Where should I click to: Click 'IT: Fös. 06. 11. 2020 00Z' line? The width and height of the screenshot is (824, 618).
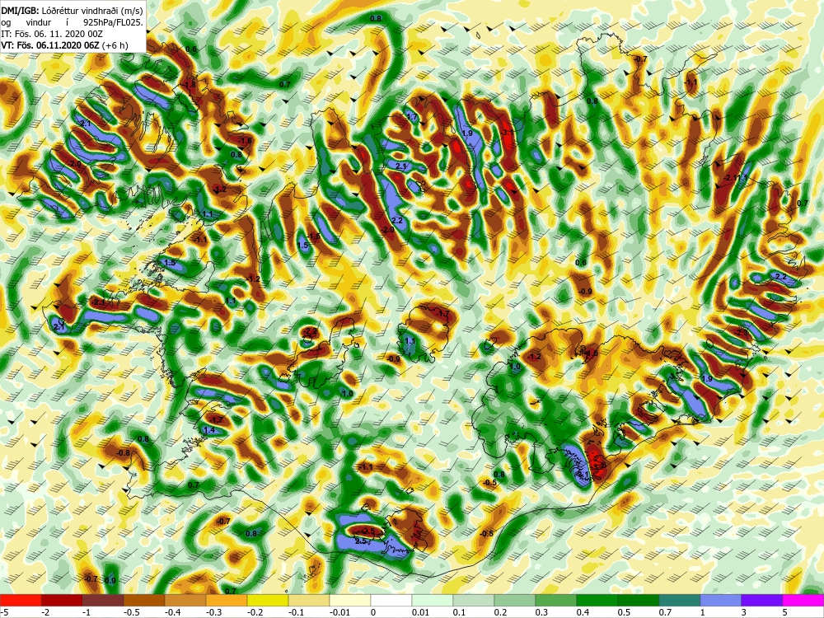coord(52,34)
